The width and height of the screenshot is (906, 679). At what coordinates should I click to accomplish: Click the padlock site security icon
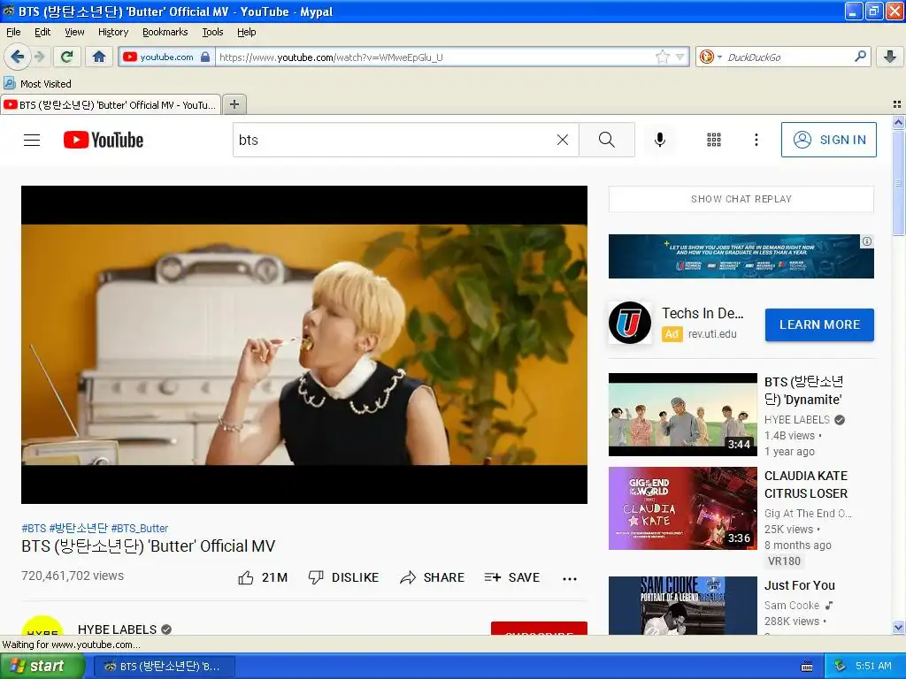coord(205,57)
